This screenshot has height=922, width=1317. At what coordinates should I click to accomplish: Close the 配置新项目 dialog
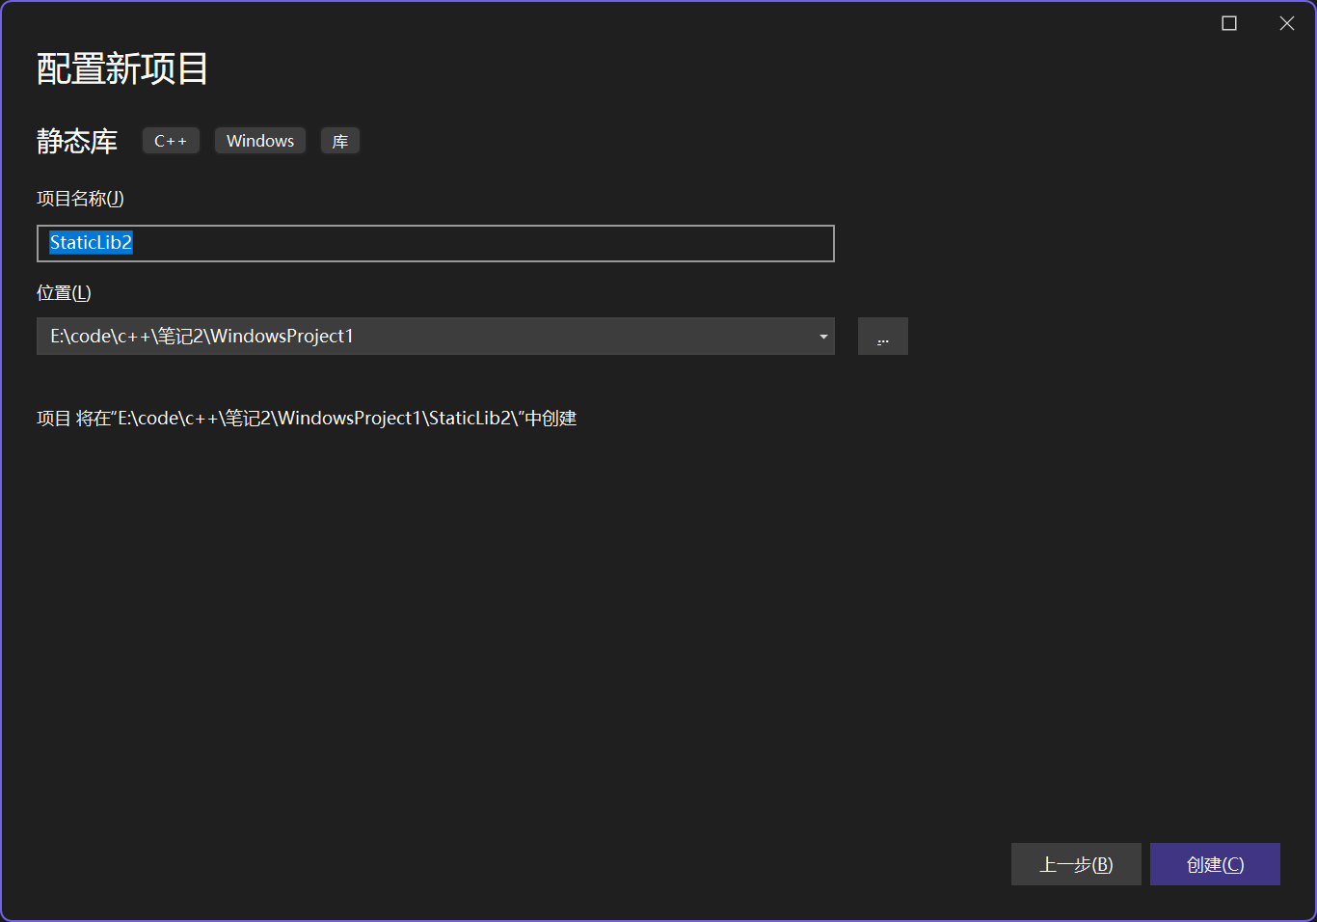[1286, 23]
